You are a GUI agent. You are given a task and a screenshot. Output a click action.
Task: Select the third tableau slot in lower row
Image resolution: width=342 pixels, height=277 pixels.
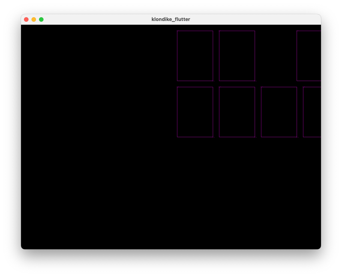pos(279,112)
